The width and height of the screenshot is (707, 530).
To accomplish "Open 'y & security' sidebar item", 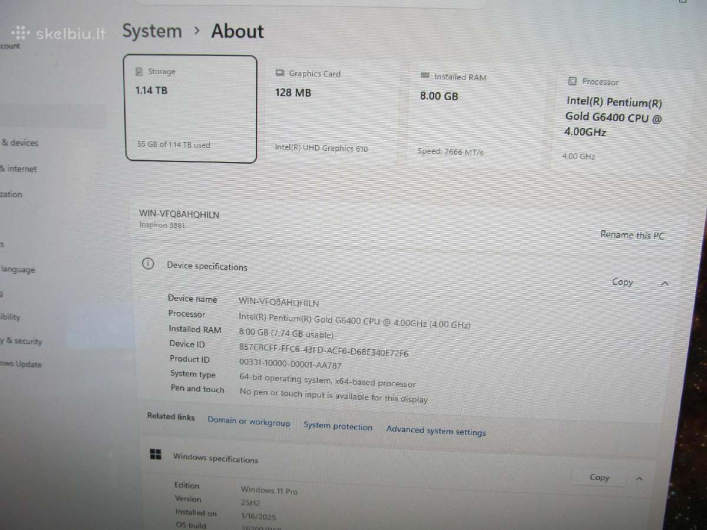I will [21, 341].
